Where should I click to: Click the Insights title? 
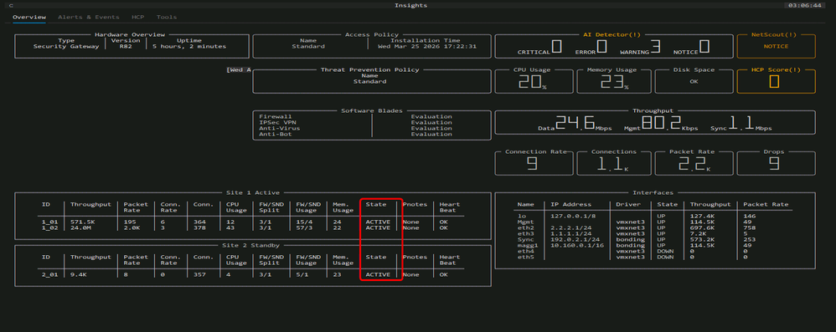pyautogui.click(x=411, y=5)
